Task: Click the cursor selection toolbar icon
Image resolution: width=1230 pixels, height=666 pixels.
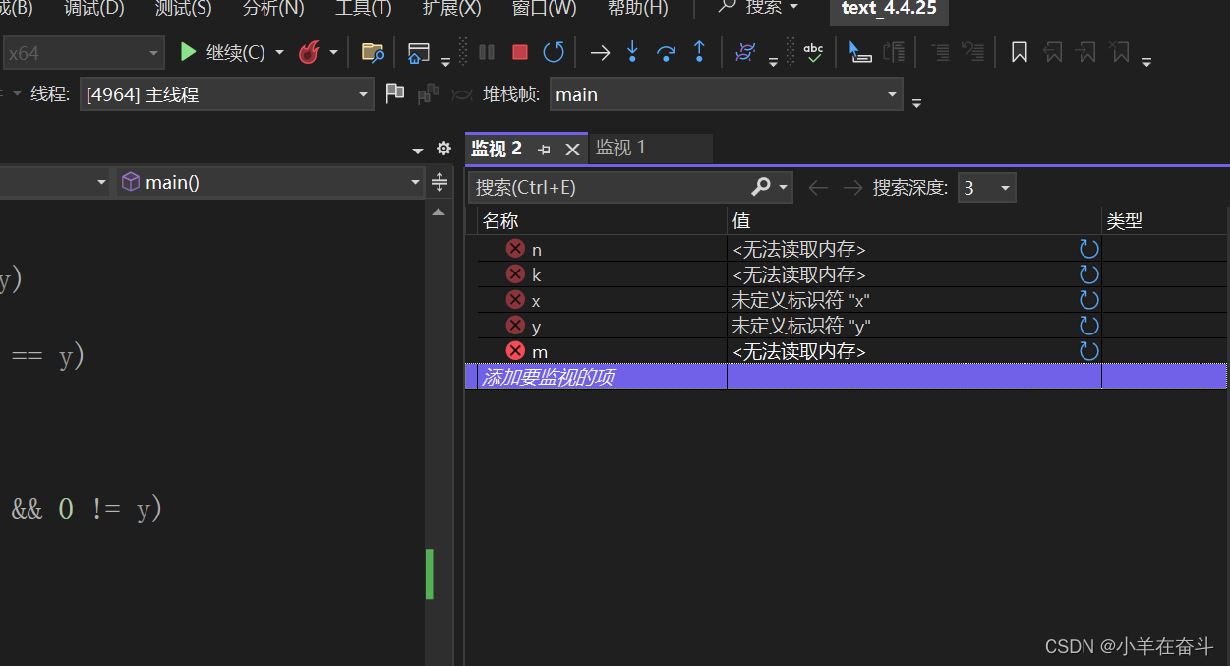Action: [x=860, y=52]
